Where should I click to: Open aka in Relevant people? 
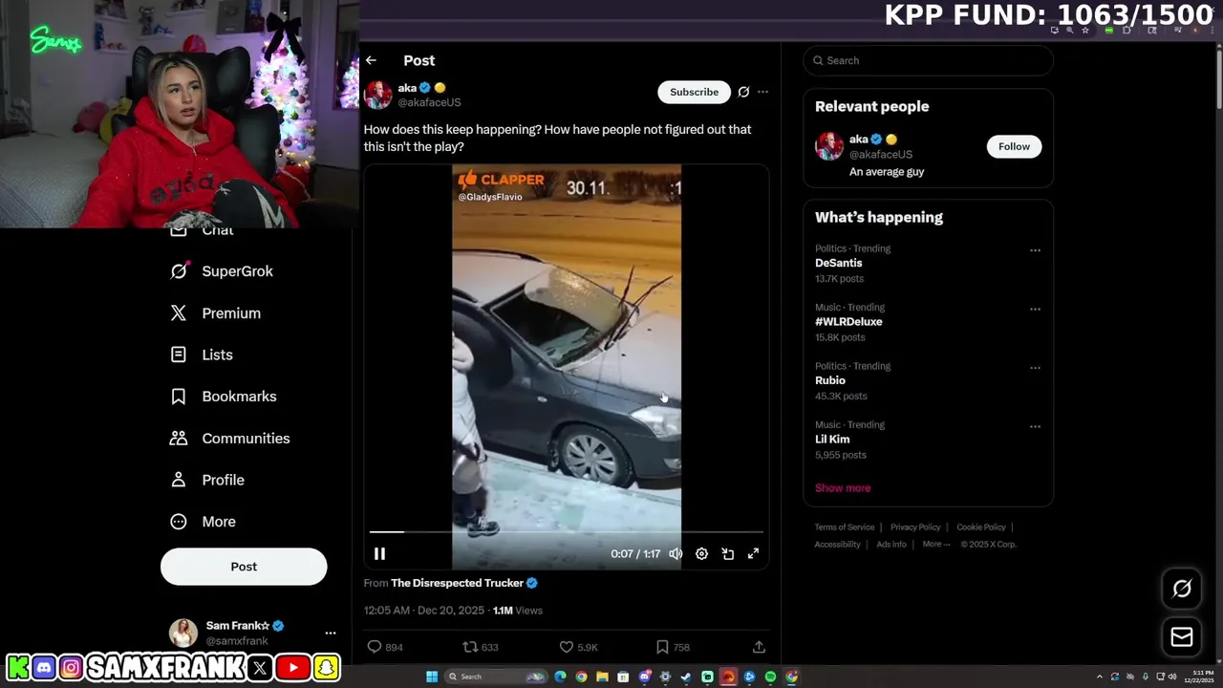point(858,140)
